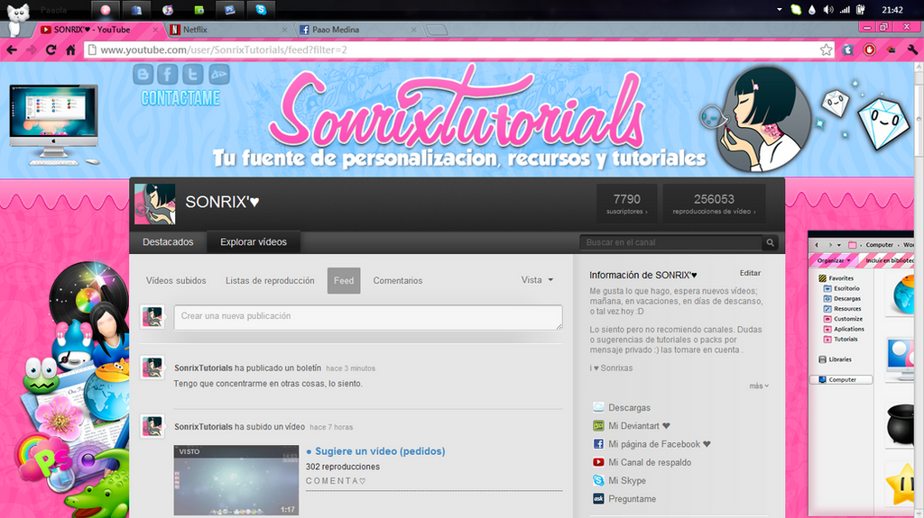
Task: Reload the YouTube page
Action: coord(51,50)
